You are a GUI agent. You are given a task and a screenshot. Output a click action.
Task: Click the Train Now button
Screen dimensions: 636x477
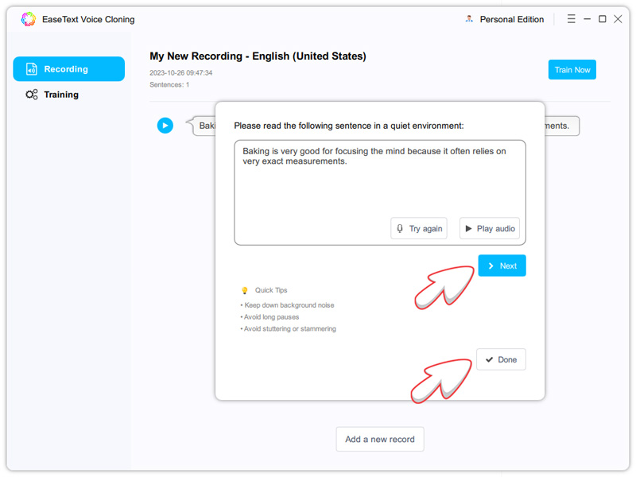572,70
